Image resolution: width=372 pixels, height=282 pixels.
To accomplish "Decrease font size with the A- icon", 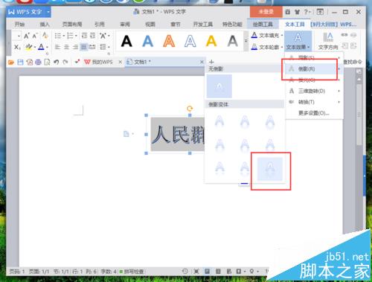I will pyautogui.click(x=35, y=36).
